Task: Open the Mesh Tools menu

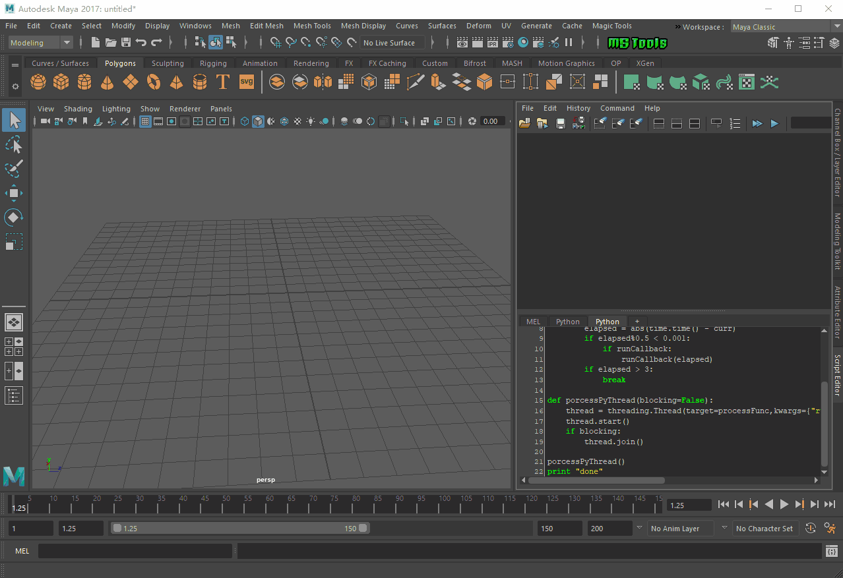Action: 312,26
